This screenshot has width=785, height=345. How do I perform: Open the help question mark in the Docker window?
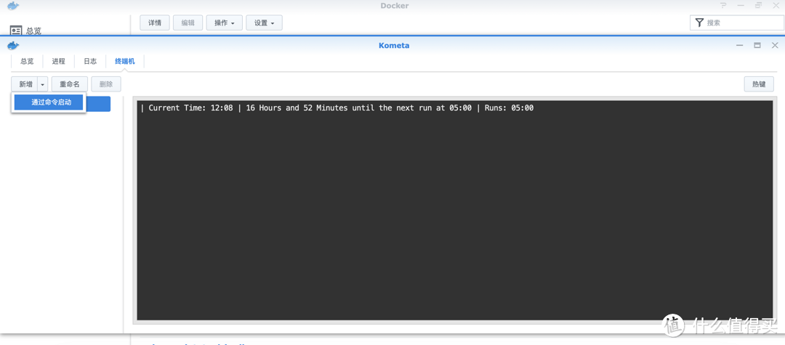click(x=723, y=6)
